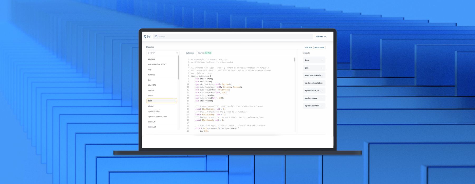Viewport: 475px width, 184px height.
Task: Switch to SIDE-BY-SIDE layout
Action: coord(319,48)
